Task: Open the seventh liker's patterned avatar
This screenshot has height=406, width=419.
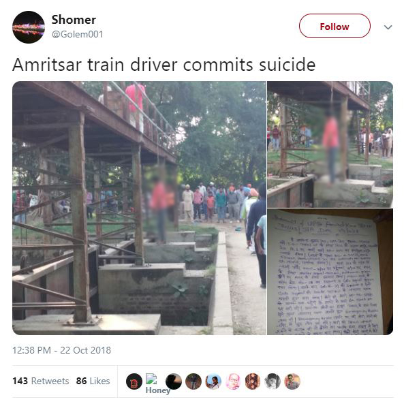Action: coord(253,381)
